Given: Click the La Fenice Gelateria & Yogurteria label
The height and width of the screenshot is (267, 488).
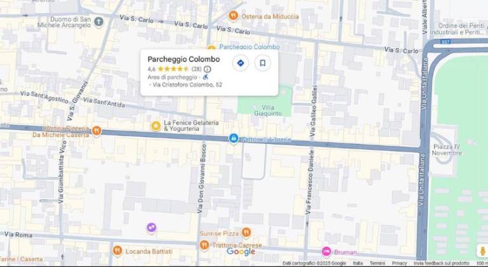Looking at the screenshot, I should pos(191,126).
